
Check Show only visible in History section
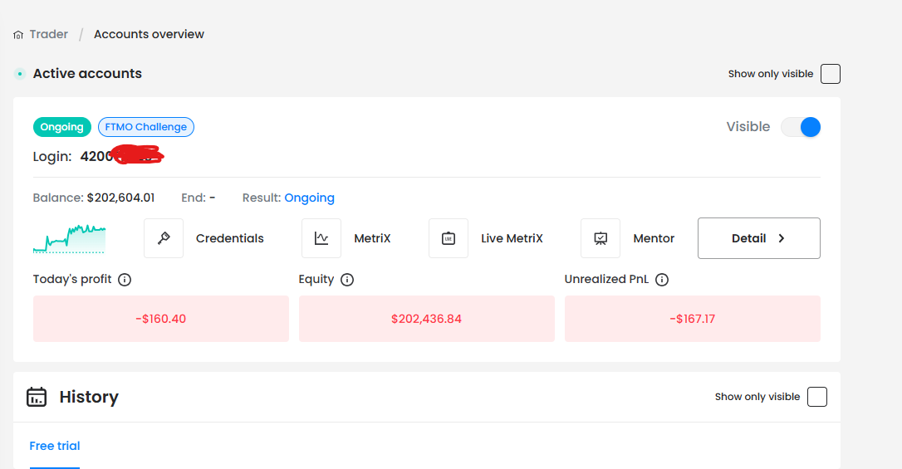click(817, 397)
